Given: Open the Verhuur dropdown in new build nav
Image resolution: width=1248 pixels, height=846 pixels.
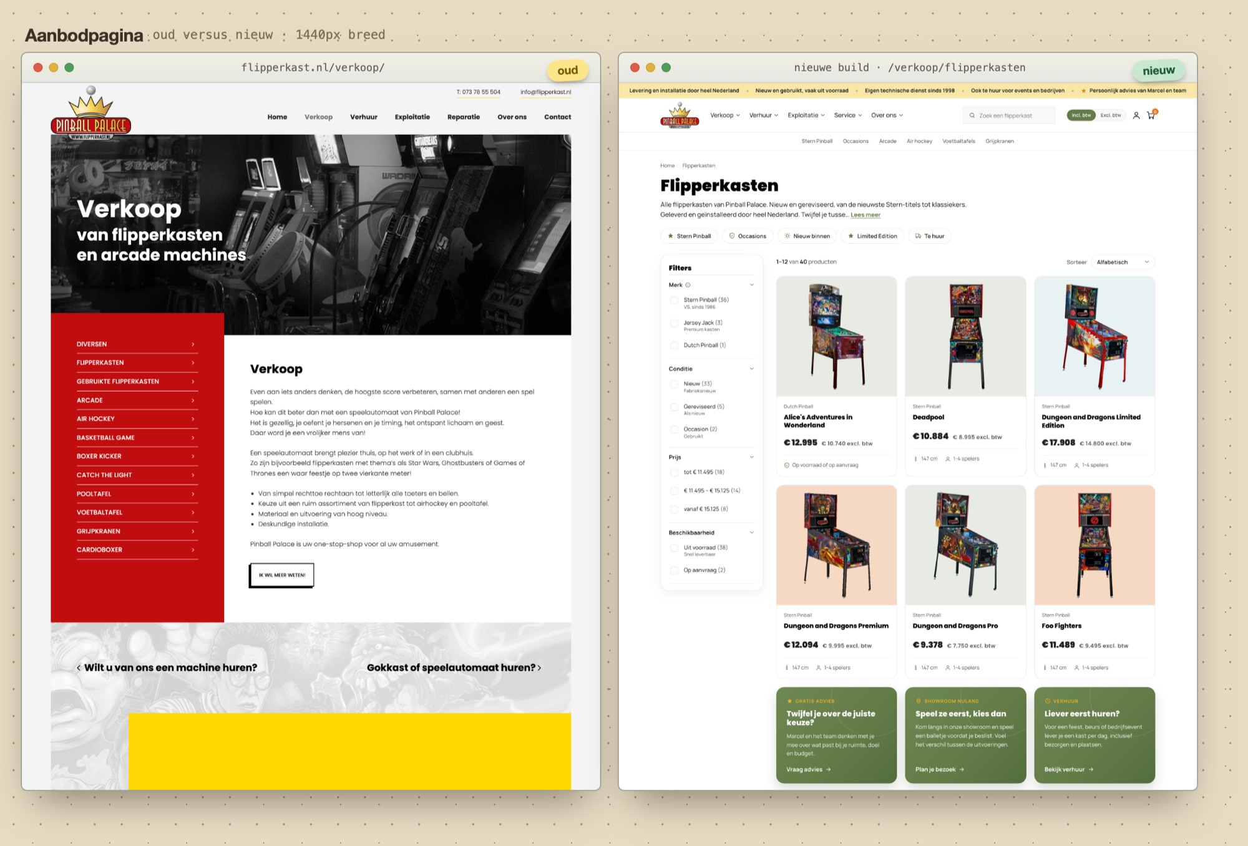Looking at the screenshot, I should (x=764, y=115).
